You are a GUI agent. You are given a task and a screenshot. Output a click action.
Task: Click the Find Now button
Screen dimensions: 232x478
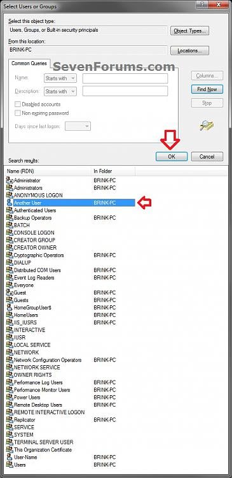(207, 89)
